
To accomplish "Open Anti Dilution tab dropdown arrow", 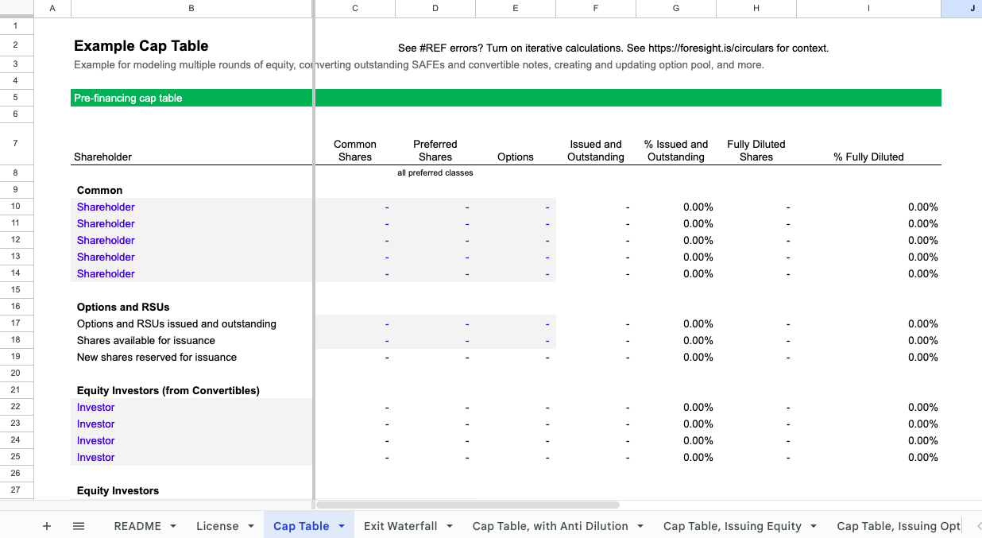I will (640, 526).
